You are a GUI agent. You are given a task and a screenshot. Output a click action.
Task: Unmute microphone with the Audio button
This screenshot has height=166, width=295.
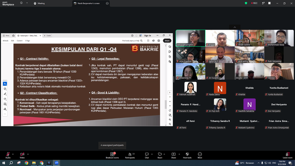8,155
